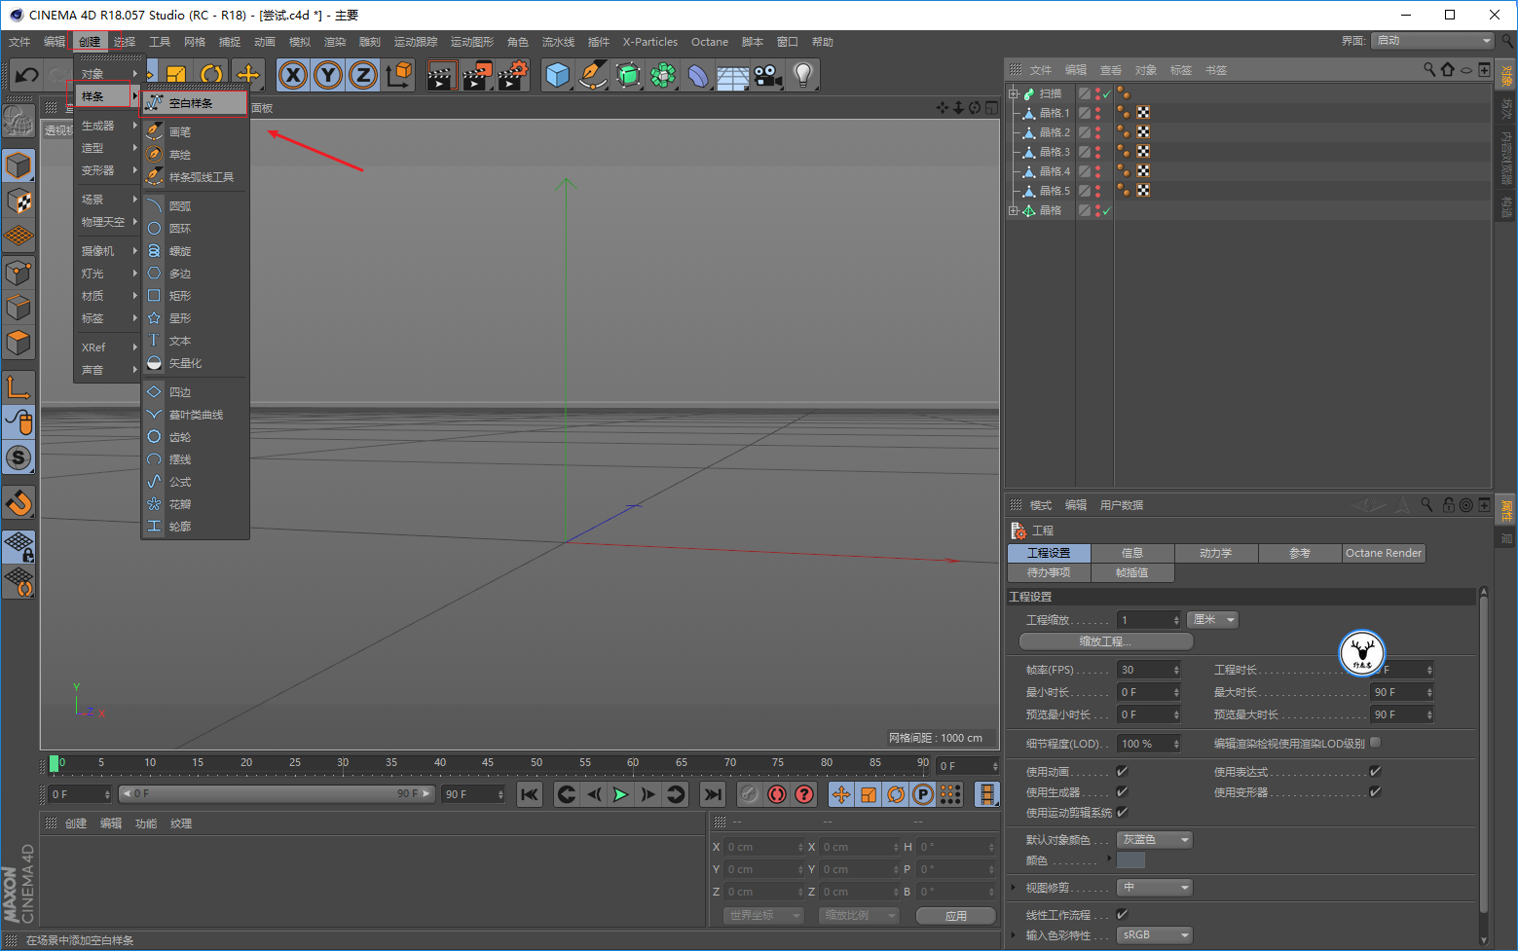The width and height of the screenshot is (1518, 951).
Task: Toggle the 使用表达式 checkbox
Action: (1375, 772)
